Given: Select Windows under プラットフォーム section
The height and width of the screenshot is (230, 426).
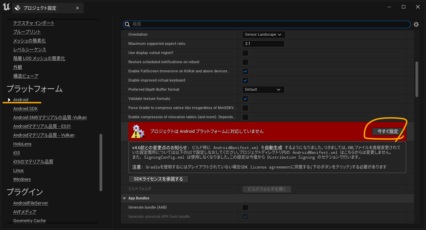Looking at the screenshot, I should coord(22,179).
